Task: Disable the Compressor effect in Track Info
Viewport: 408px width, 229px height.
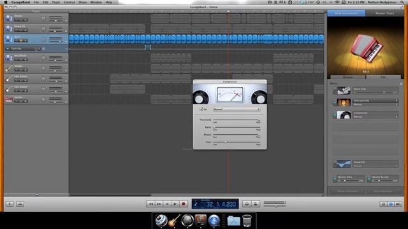Action: (335, 115)
